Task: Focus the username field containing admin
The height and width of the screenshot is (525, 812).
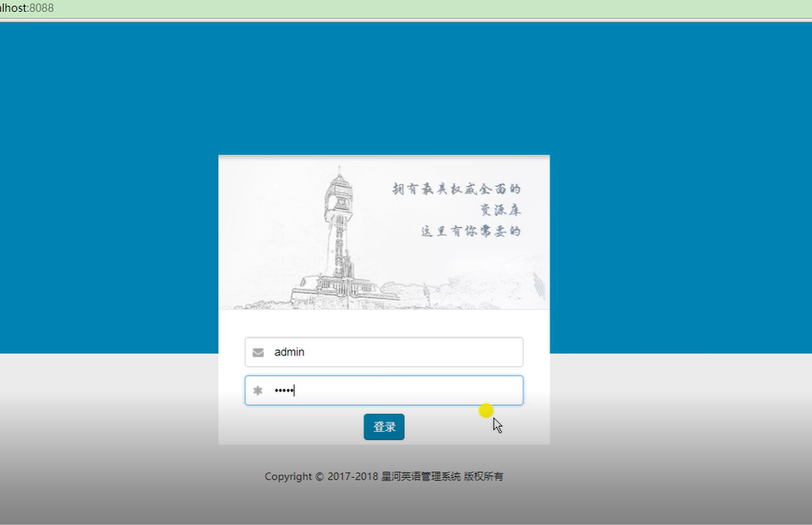Action: 384,352
